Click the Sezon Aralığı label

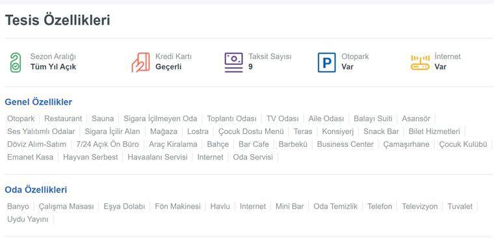click(53, 57)
